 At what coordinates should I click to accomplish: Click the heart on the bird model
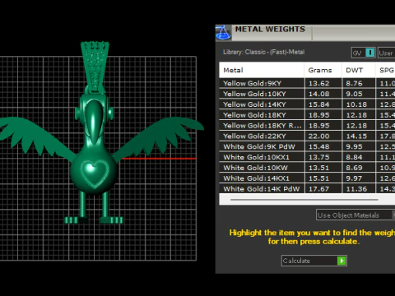click(x=95, y=173)
